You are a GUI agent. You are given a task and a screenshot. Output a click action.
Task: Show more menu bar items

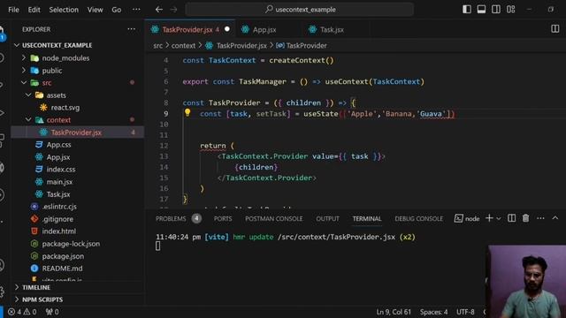[136, 10]
